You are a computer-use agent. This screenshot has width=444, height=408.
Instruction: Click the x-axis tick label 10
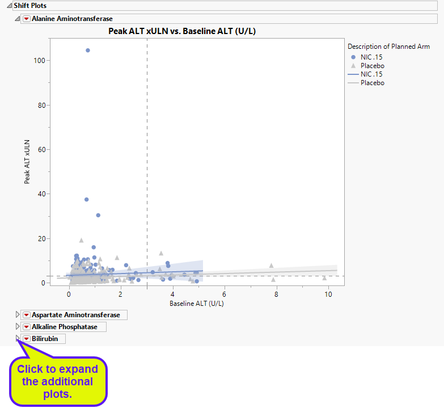coord(328,295)
